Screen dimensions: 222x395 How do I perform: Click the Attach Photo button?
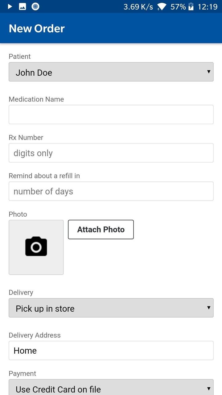coord(101,229)
